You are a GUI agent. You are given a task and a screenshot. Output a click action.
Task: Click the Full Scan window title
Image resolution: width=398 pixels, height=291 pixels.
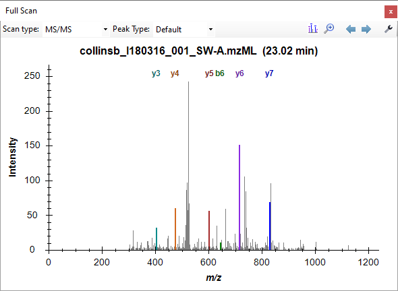click(21, 11)
